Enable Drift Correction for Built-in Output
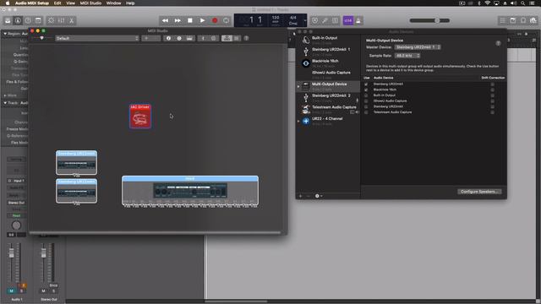 (492, 95)
